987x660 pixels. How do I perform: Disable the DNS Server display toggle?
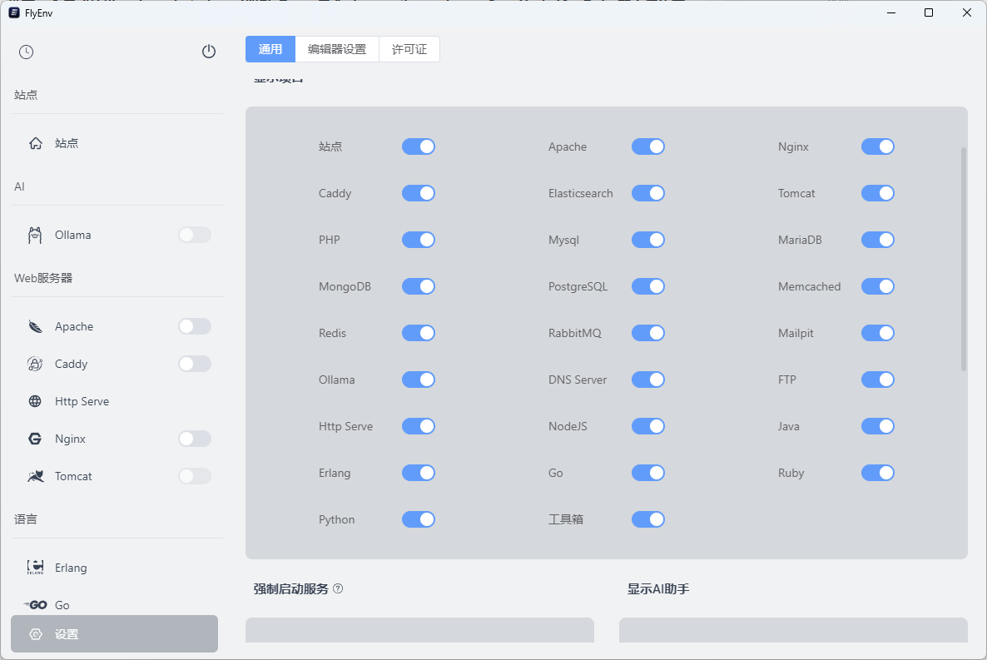(x=648, y=380)
